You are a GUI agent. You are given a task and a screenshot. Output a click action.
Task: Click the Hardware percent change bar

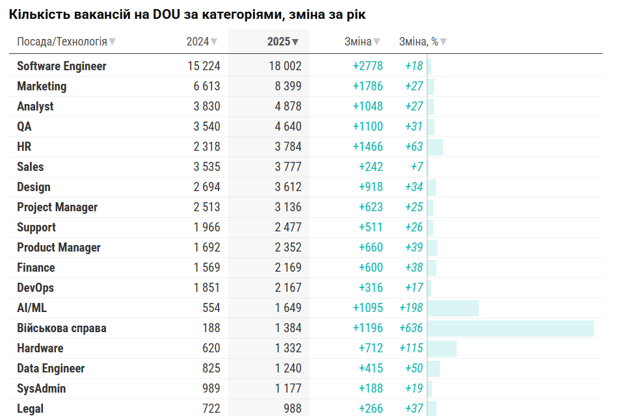click(x=442, y=348)
